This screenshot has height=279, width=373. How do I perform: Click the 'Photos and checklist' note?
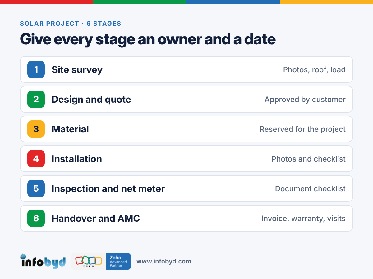[309, 159]
